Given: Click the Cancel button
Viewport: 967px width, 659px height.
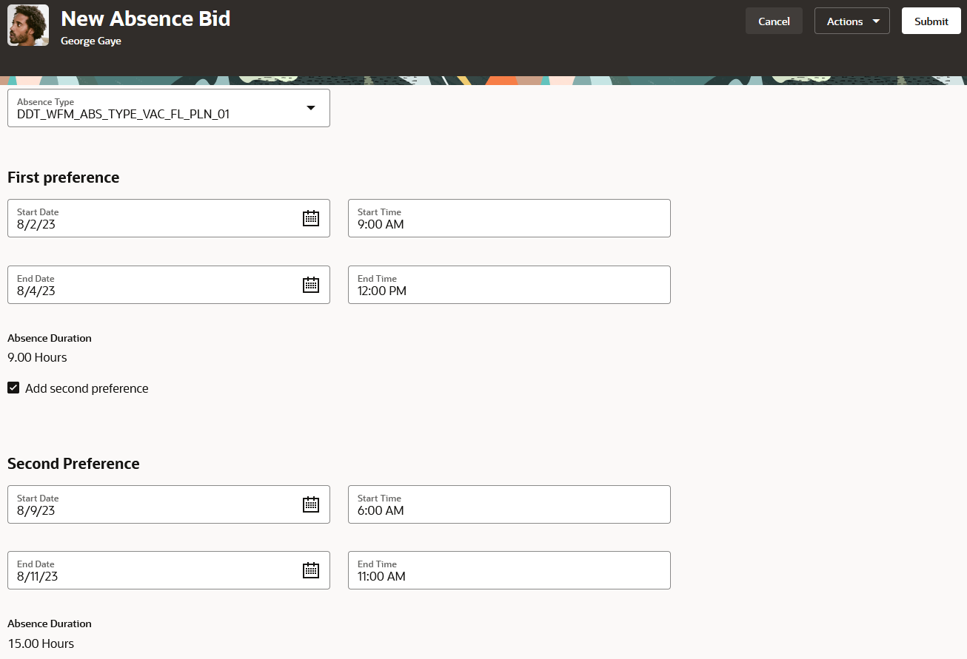Looking at the screenshot, I should pyautogui.click(x=774, y=21).
